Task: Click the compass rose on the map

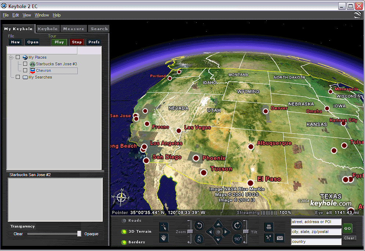Action: pyautogui.click(x=121, y=197)
